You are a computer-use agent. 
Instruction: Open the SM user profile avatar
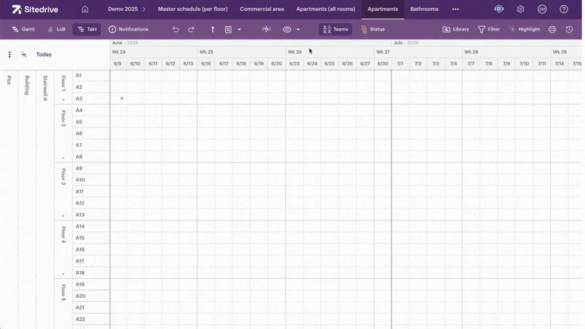tap(542, 9)
